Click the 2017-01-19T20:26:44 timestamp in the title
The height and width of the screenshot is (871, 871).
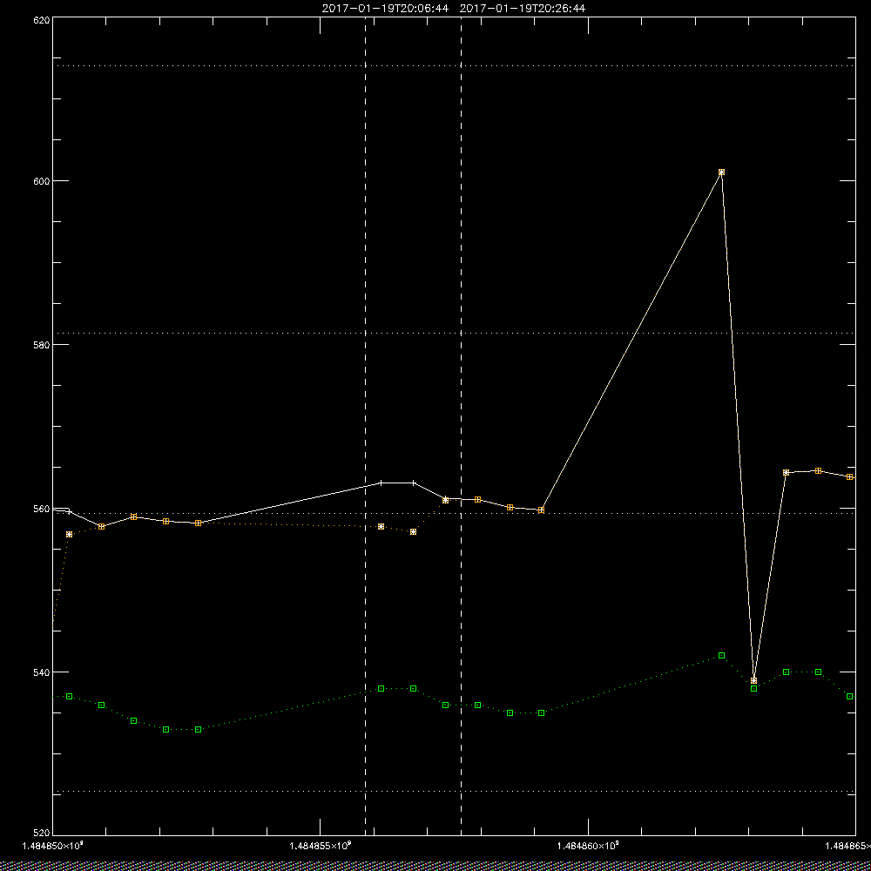tap(522, 9)
